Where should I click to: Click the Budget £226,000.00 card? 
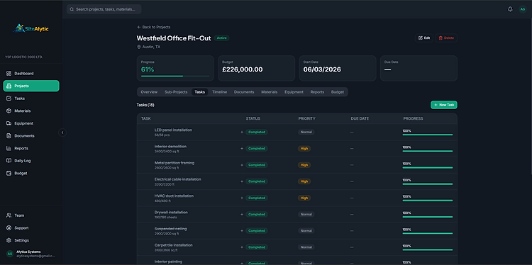256,68
